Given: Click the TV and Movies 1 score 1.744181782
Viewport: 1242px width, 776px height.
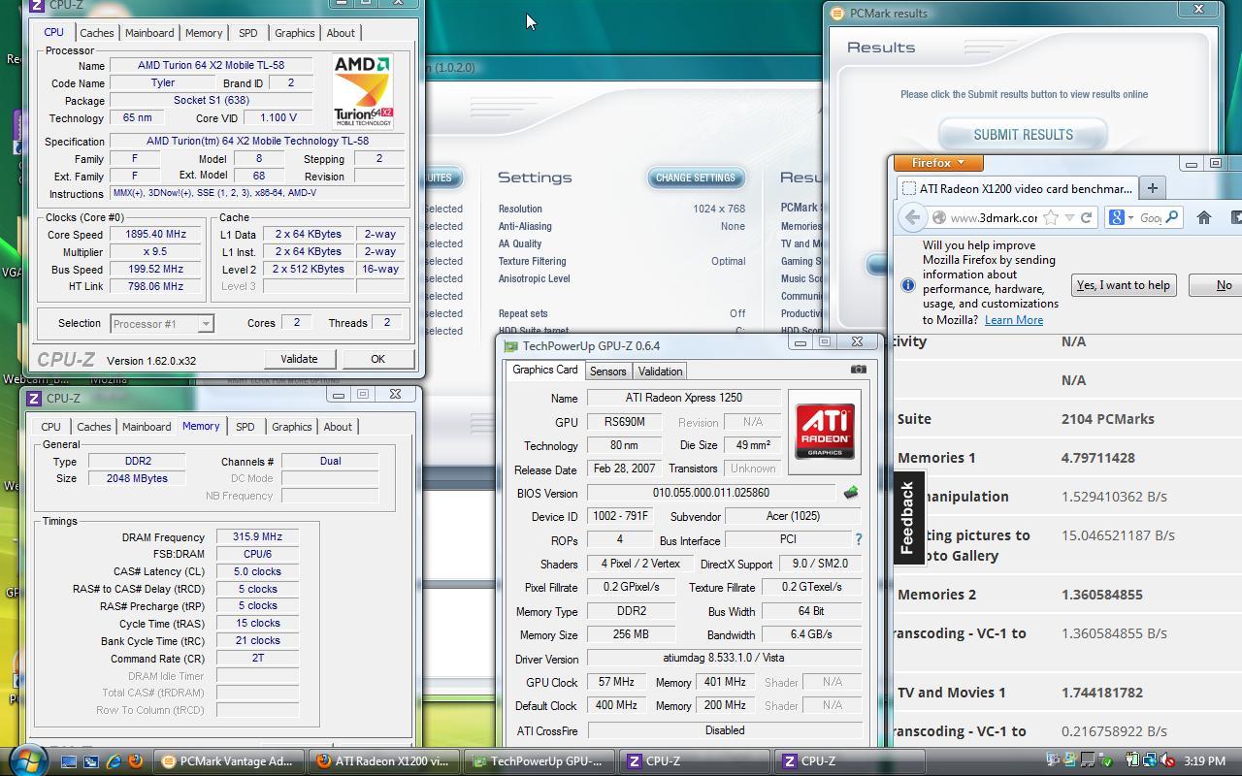Looking at the screenshot, I should point(1101,693).
